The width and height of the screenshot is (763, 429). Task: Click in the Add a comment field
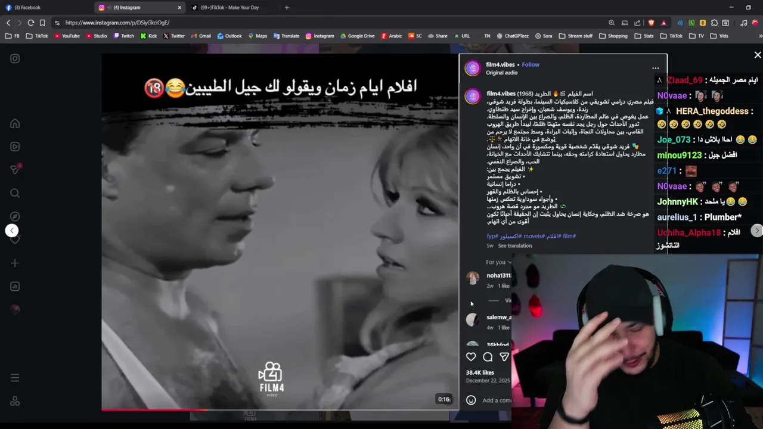497,400
